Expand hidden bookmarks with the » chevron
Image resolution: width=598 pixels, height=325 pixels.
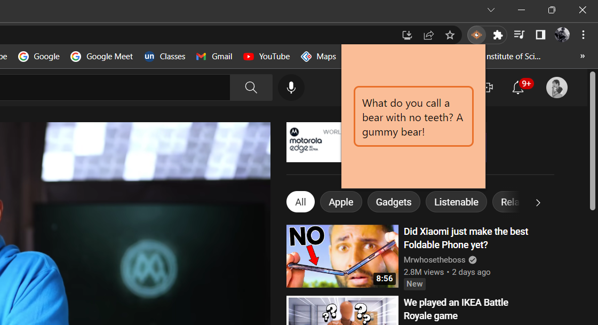tap(582, 56)
